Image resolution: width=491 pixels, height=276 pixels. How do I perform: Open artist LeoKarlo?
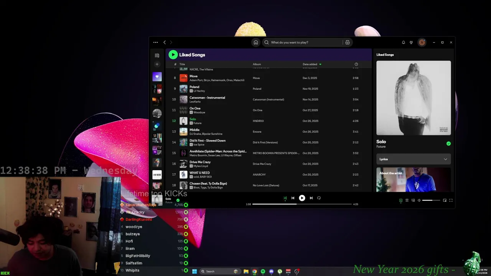pos(195,102)
